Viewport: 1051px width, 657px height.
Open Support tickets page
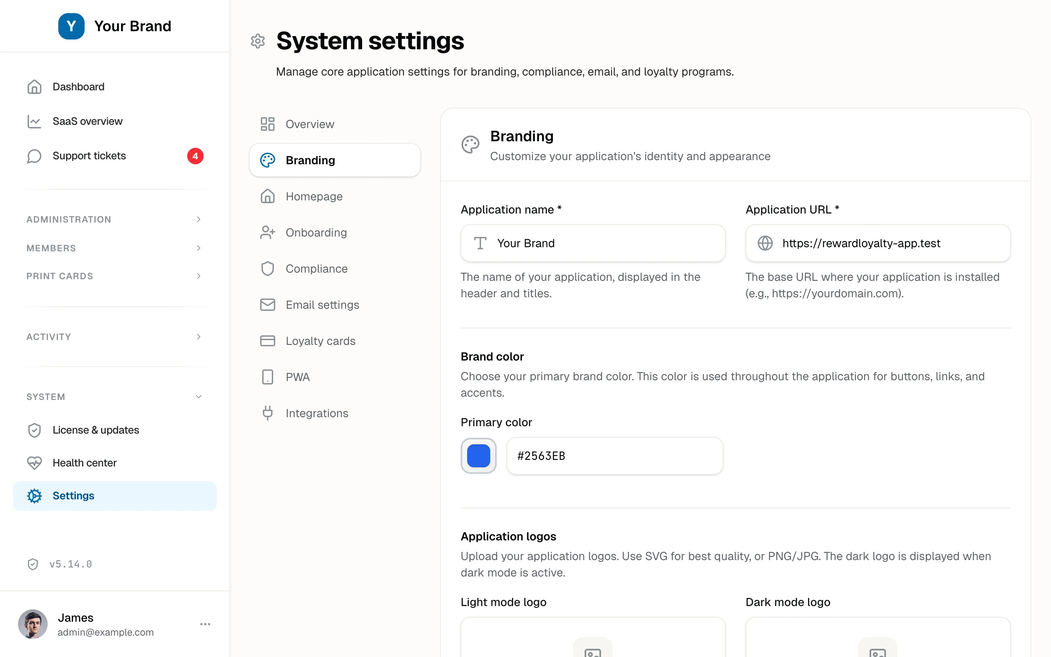(x=115, y=156)
